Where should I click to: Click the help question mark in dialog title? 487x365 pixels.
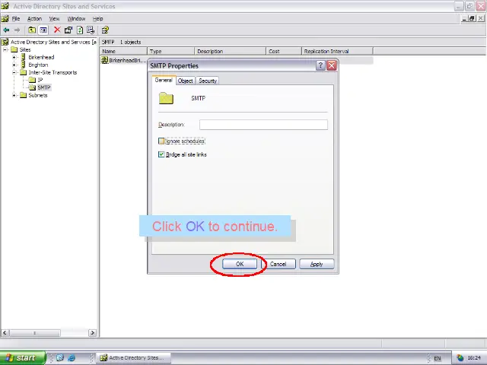coord(320,65)
